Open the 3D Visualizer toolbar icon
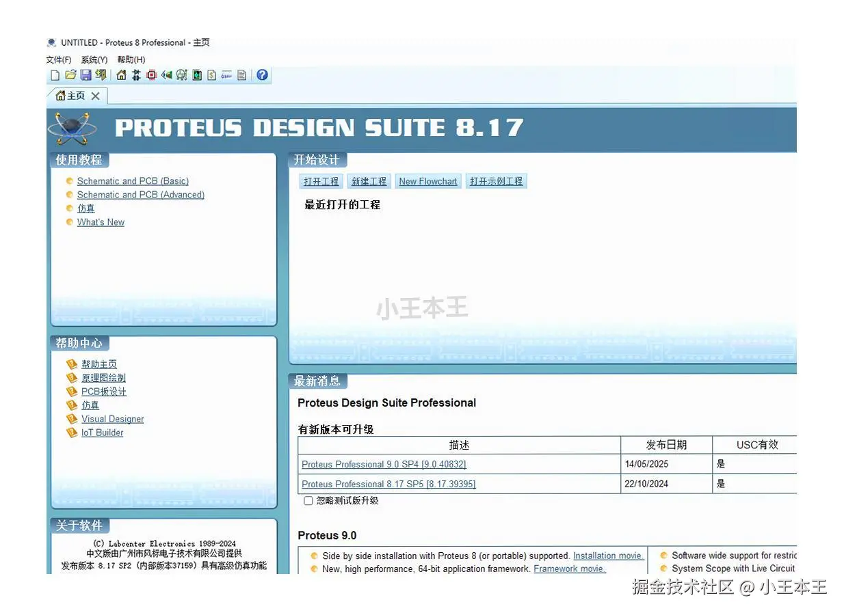This screenshot has height=613, width=844. tap(166, 75)
